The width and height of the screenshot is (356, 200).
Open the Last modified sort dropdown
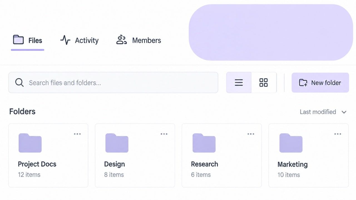(x=323, y=112)
